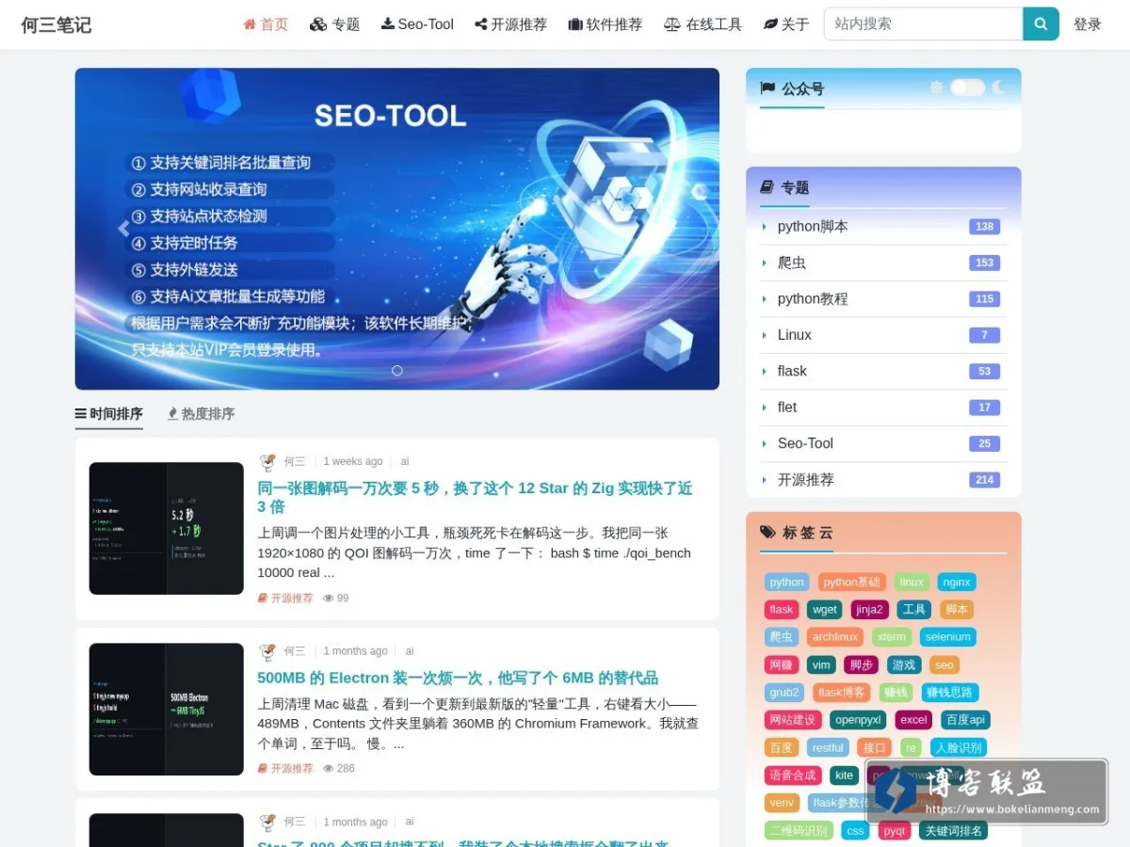Viewport: 1130px width, 847px height.
Task: Expand the flet topic row arrow
Action: [x=764, y=408]
